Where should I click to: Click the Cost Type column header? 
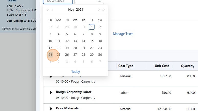pyautogui.click(x=126, y=66)
